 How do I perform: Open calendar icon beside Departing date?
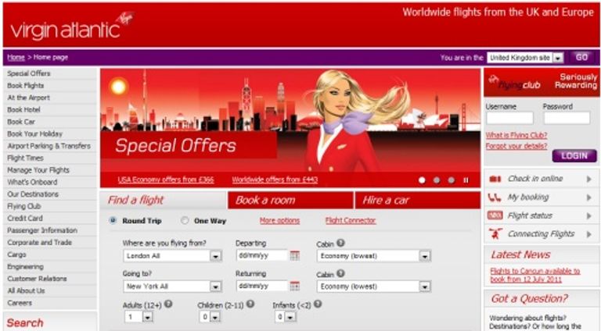click(295, 255)
